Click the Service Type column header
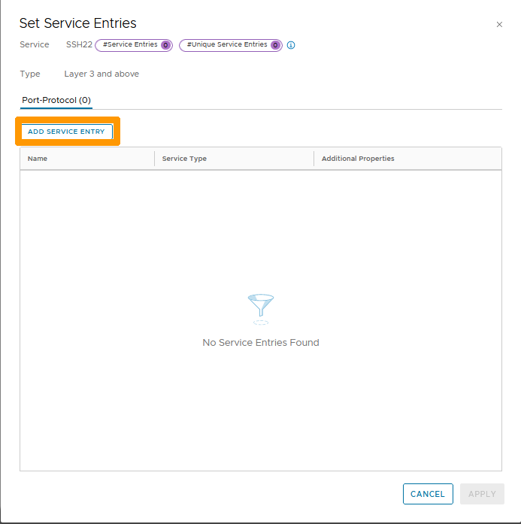The image size is (521, 524). pyautogui.click(x=184, y=159)
